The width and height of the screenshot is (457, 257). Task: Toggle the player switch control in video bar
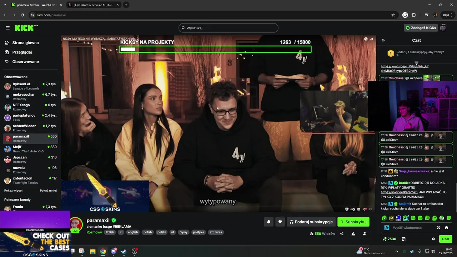[353, 209]
